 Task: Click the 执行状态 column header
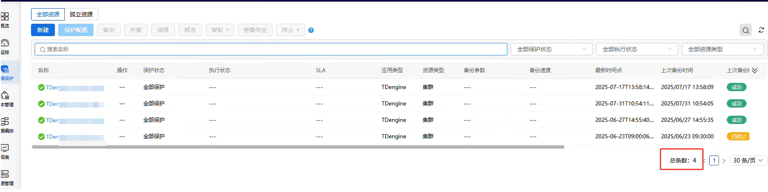tap(220, 70)
